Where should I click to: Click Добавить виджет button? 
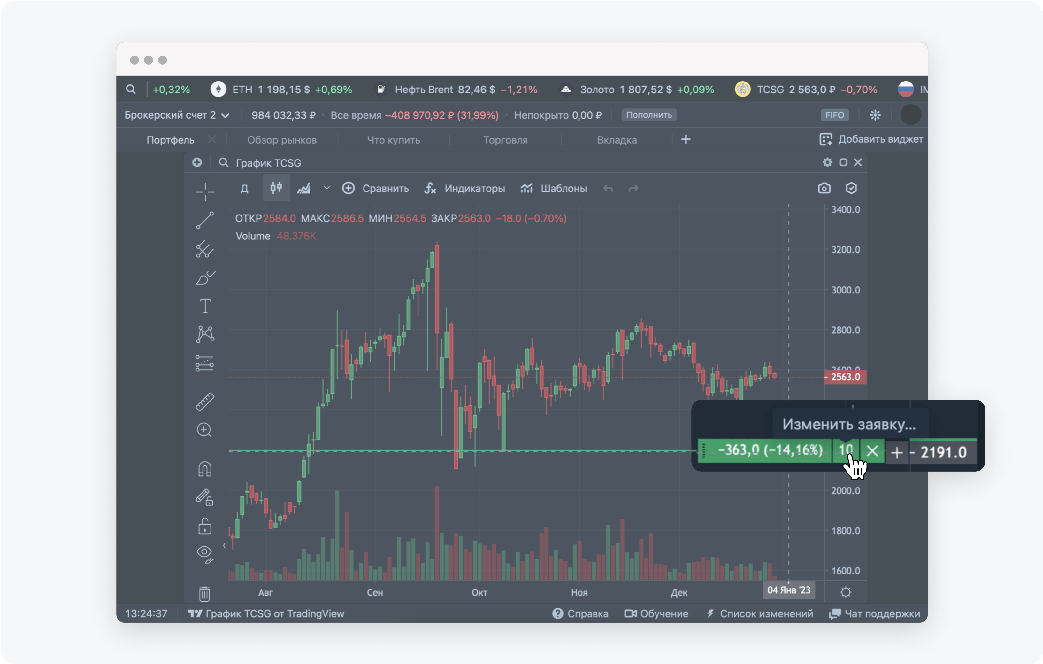click(x=871, y=140)
